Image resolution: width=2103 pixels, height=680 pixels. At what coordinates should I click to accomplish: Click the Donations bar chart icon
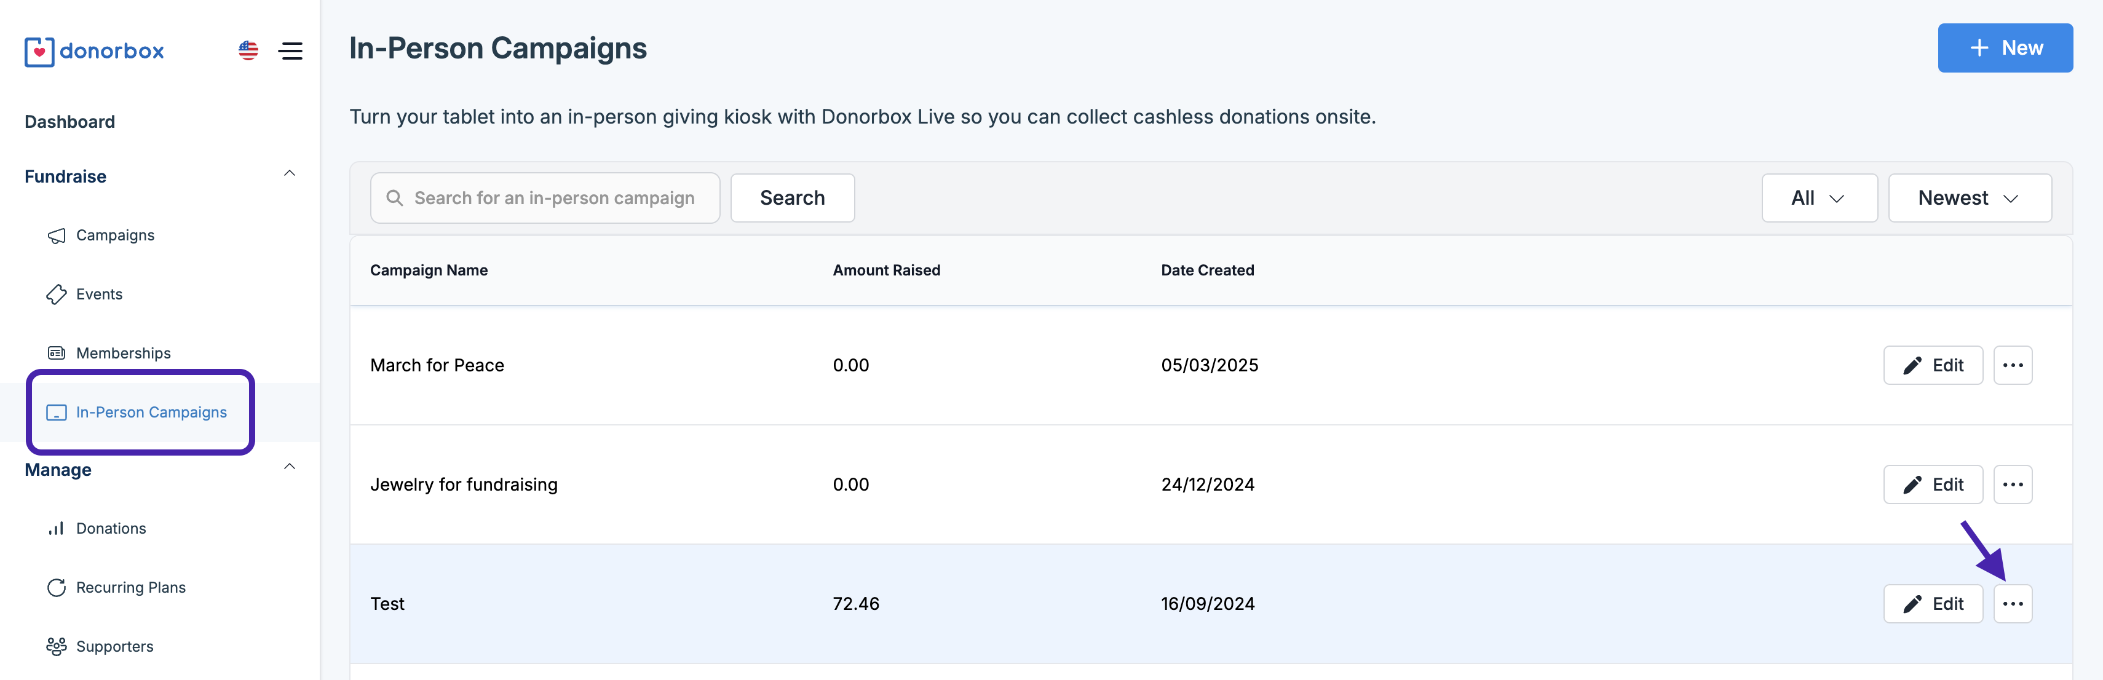click(57, 529)
